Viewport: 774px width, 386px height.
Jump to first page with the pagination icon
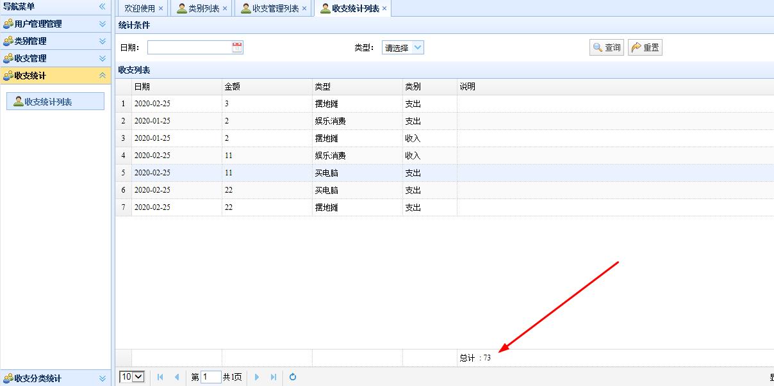click(x=160, y=377)
